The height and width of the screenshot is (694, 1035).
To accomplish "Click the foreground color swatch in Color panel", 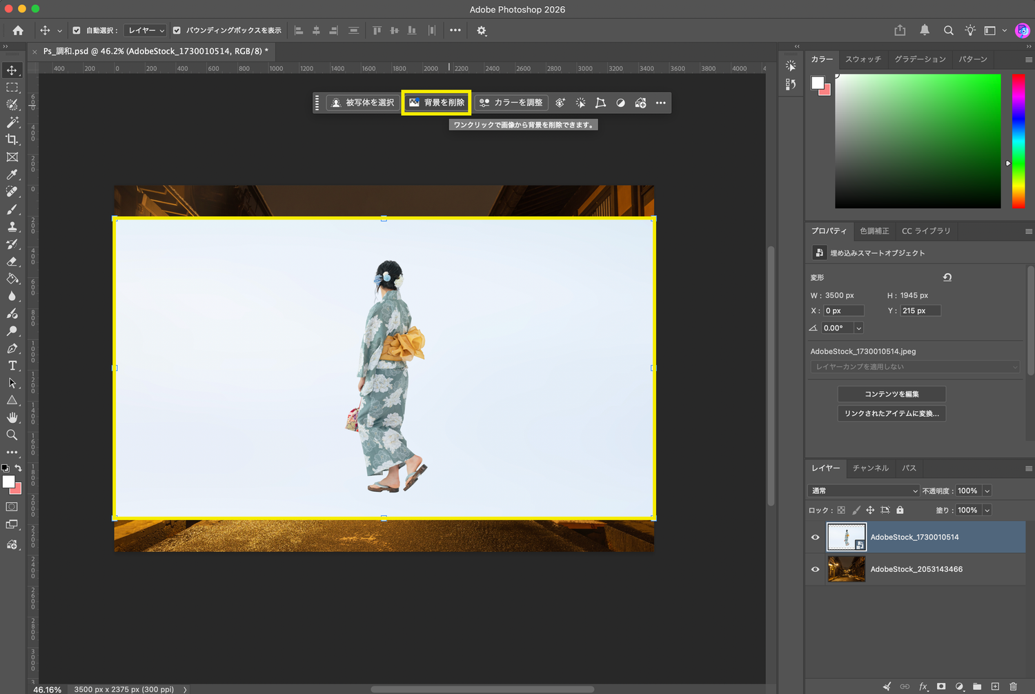I will [818, 83].
